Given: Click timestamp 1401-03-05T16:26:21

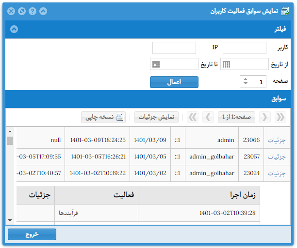Looking at the screenshot, I should (98, 157).
